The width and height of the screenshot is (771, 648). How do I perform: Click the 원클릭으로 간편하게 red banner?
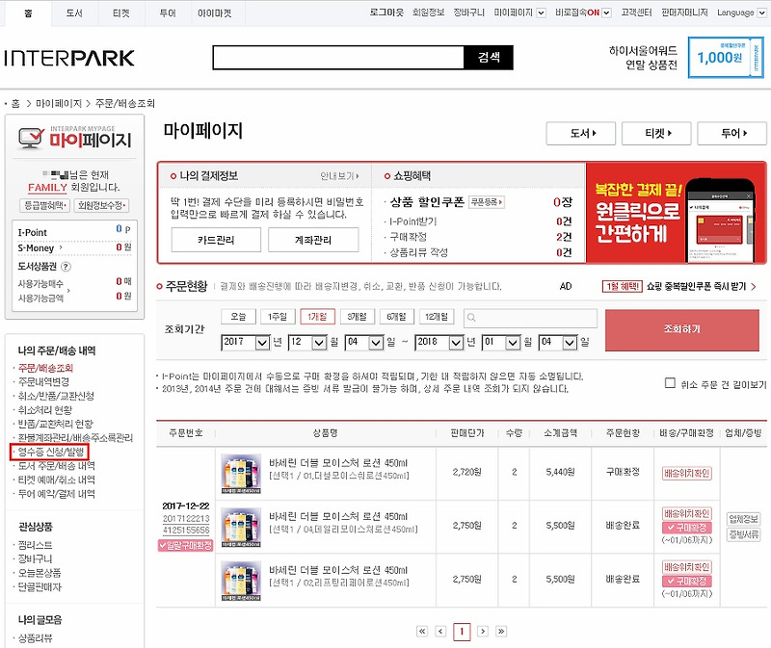point(676,213)
